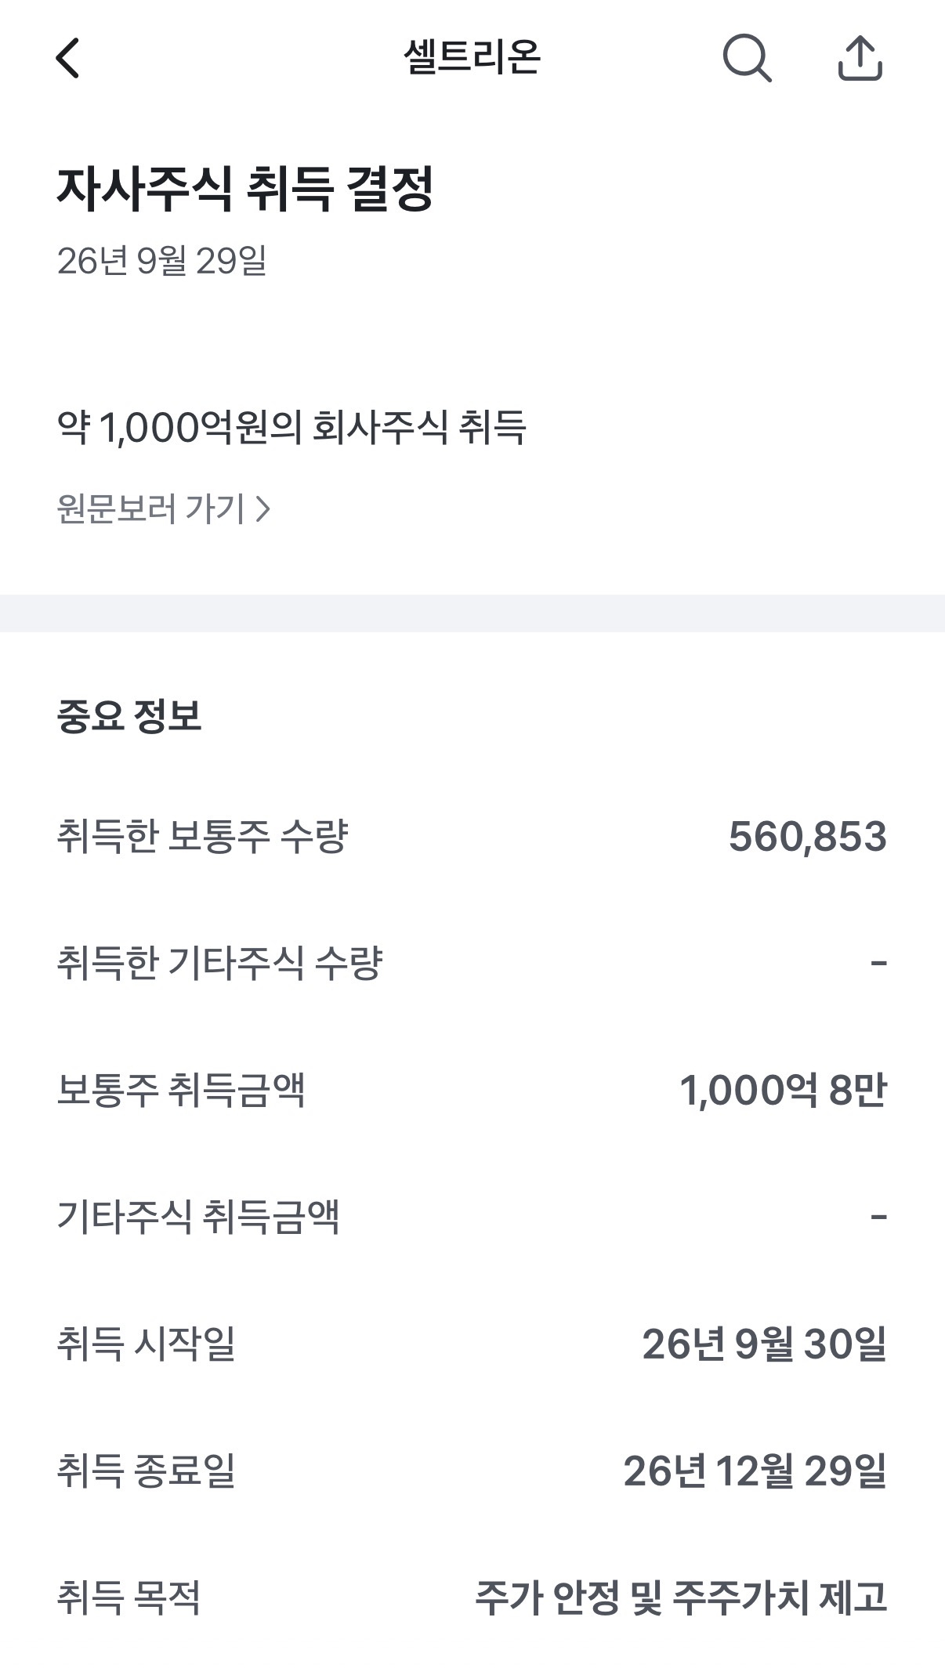Select the 취득한 기타주식 수량 row label

[219, 963]
